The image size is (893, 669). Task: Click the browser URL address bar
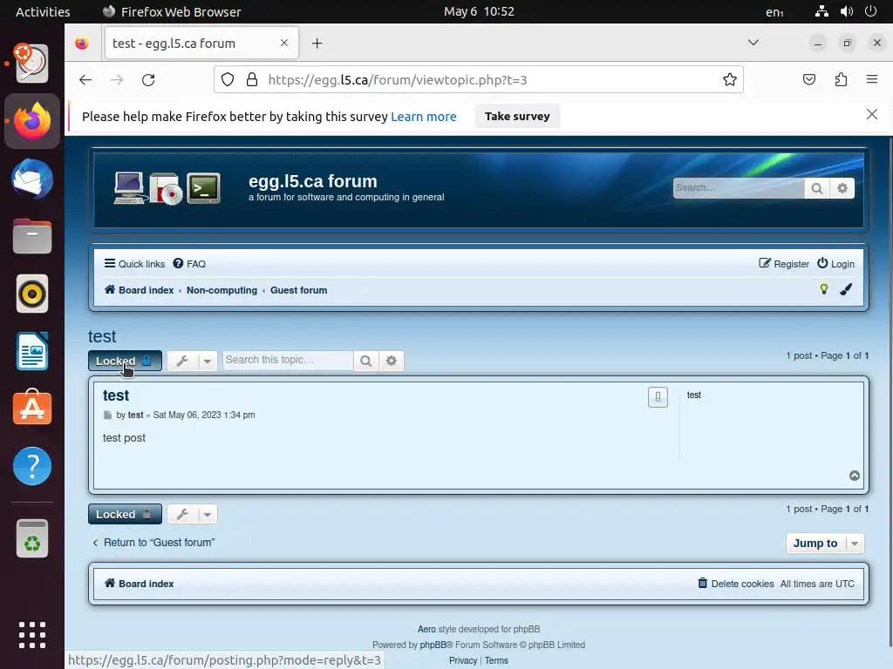pos(479,79)
